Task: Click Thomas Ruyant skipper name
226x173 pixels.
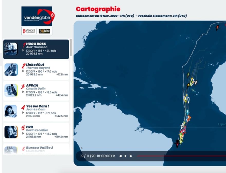Action: tap(38, 68)
